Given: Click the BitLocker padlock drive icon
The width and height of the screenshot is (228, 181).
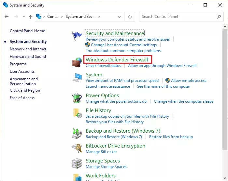Looking at the screenshot, I should tap(77, 149).
